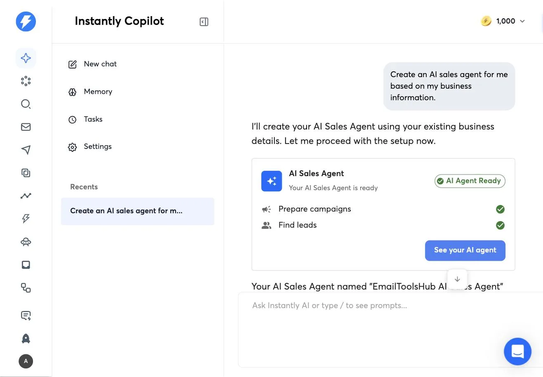Viewport: 543px width, 377px height.
Task: Click the blue AI Sales Agent sparkle icon
Action: coord(271,181)
